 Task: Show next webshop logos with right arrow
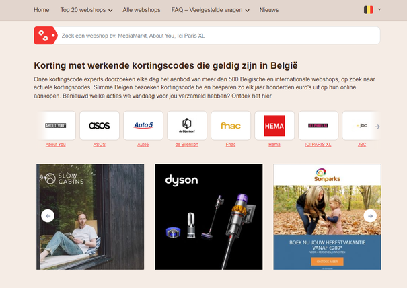click(x=377, y=127)
